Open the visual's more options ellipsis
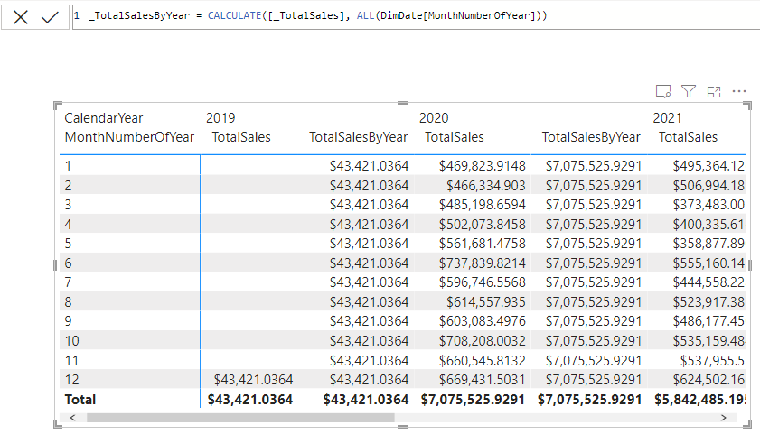Screen dimensions: 760x434 click(x=739, y=91)
